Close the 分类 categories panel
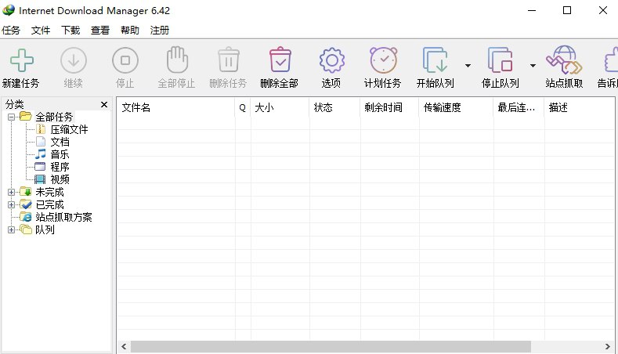This screenshot has width=618, height=354. point(103,104)
